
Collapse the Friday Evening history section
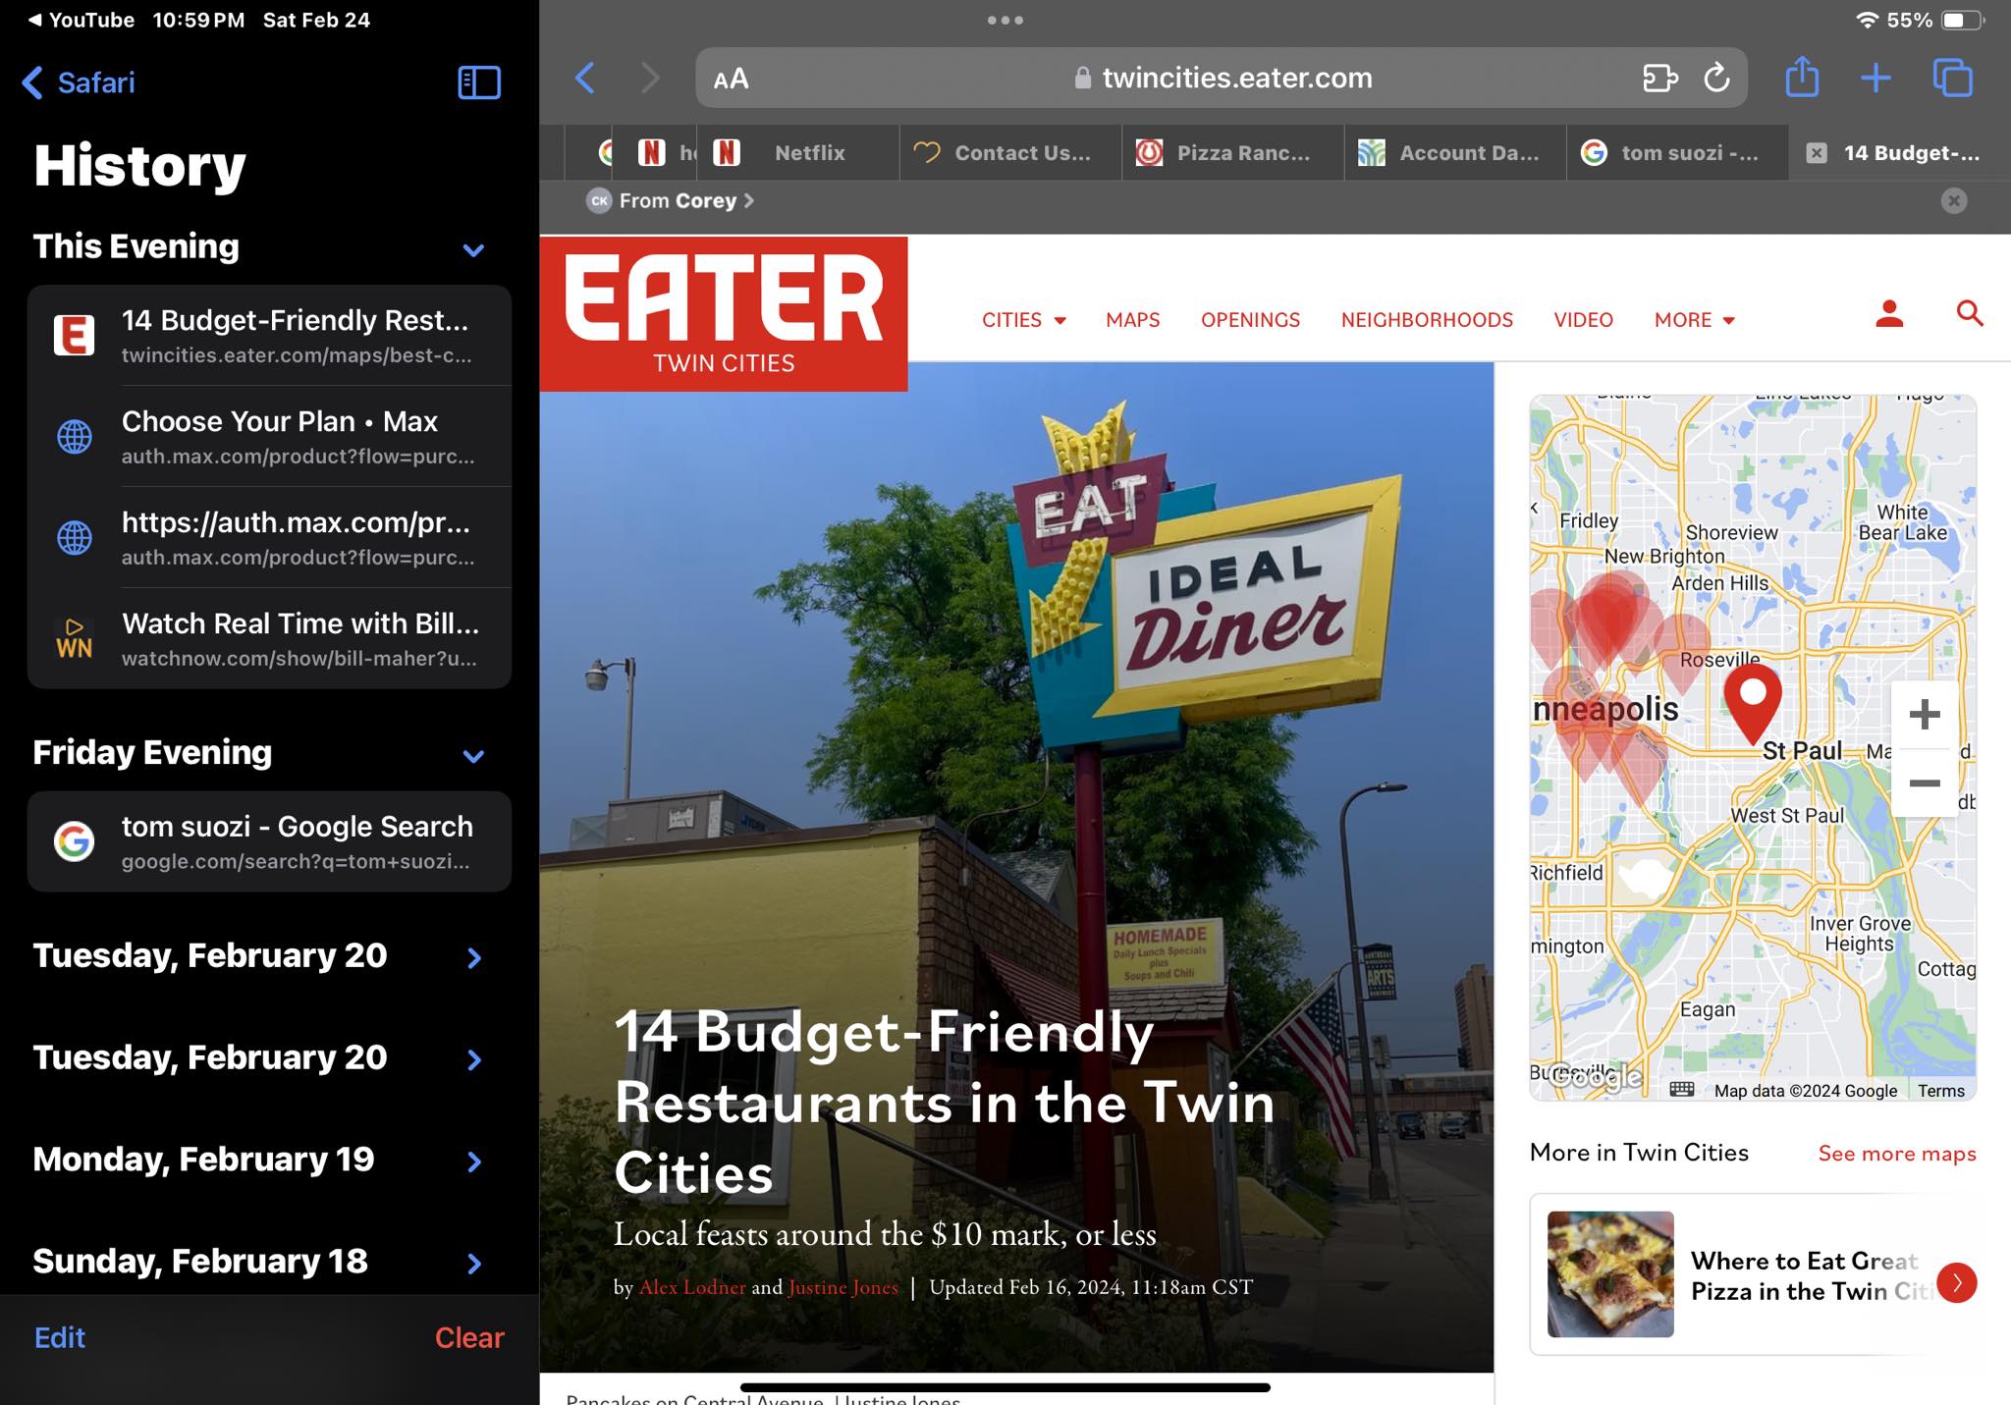pos(473,755)
